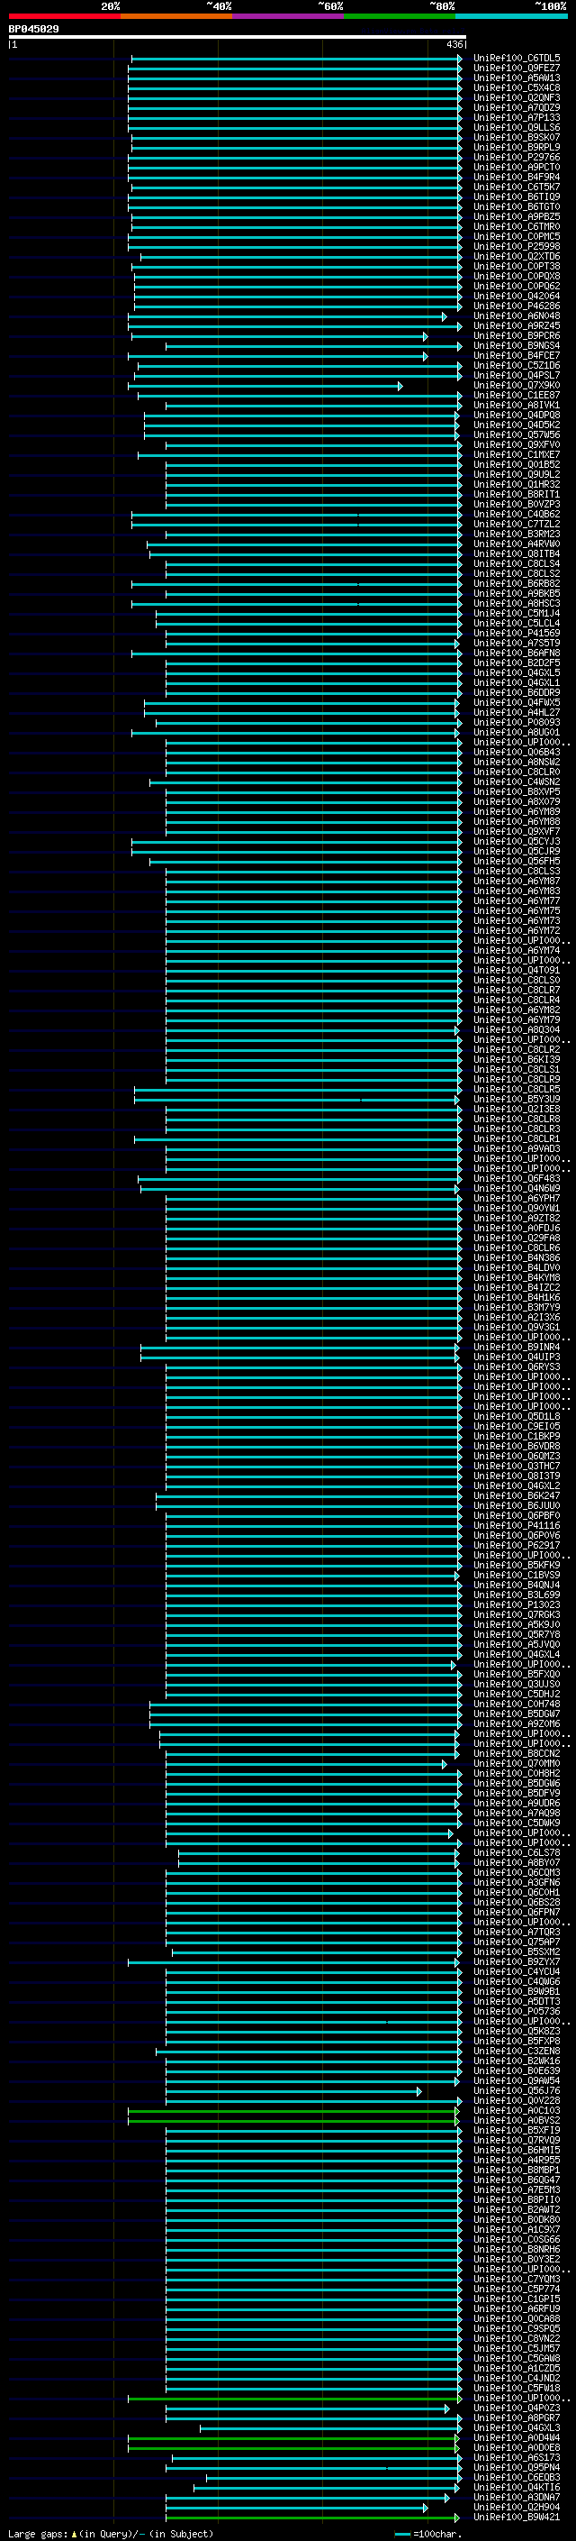The height and width of the screenshot is (2541, 576).
Task: Select label UniRef100_B4N386
Action: (516, 1258)
